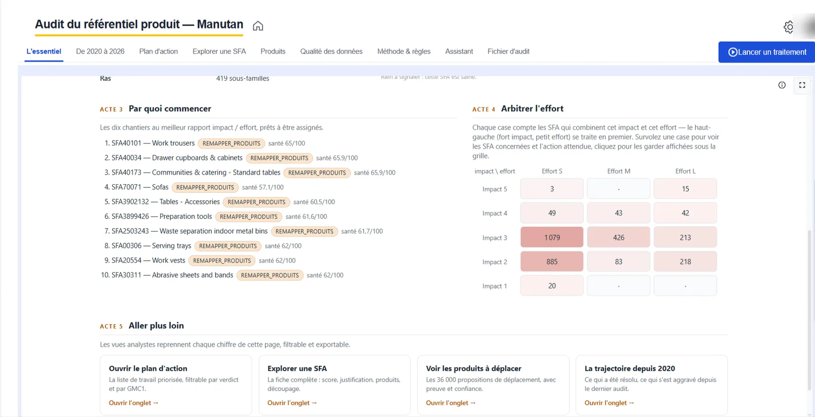
Task: Switch to Qualité des données tab
Action: (331, 51)
